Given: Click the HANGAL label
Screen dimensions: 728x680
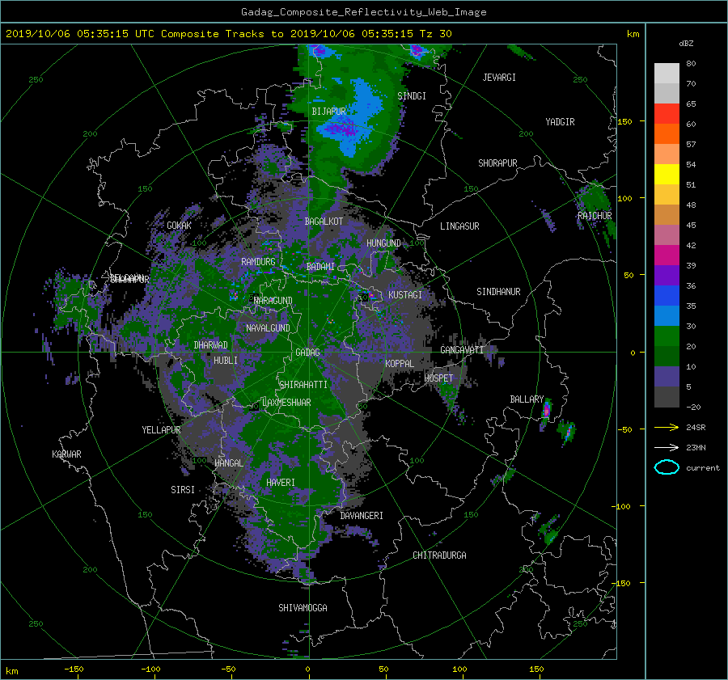Looking at the screenshot, I should click(228, 463).
